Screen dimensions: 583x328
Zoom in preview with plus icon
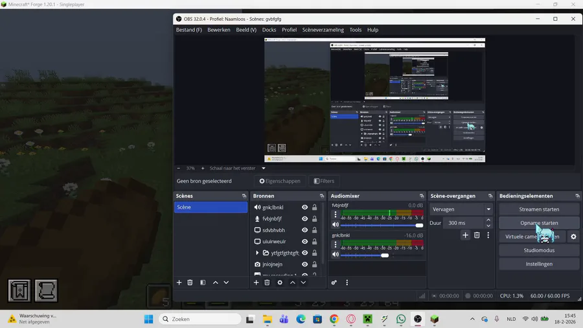tap(203, 168)
